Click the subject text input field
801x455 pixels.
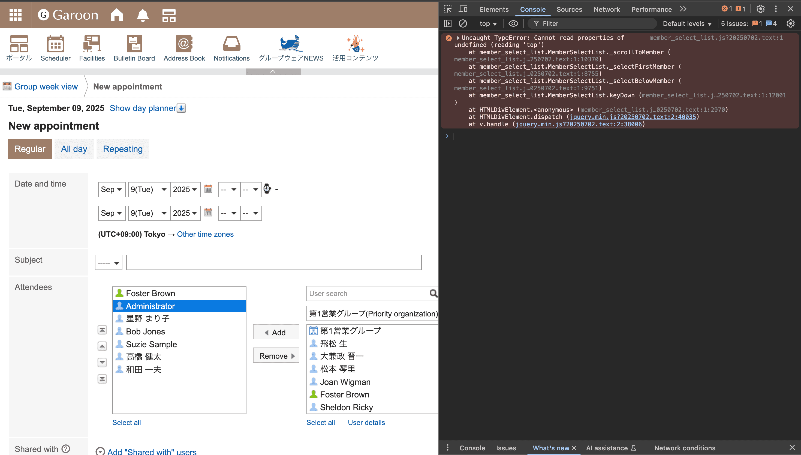273,262
